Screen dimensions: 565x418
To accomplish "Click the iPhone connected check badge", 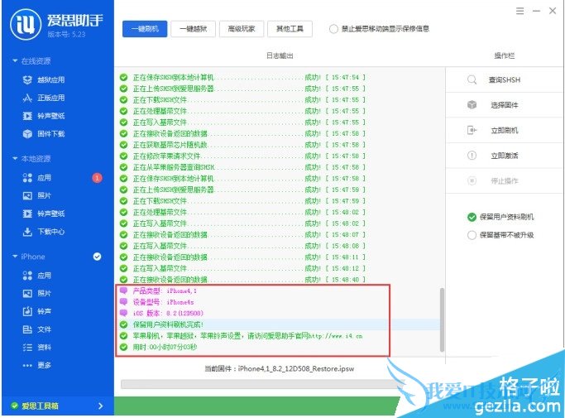I will coord(97,257).
